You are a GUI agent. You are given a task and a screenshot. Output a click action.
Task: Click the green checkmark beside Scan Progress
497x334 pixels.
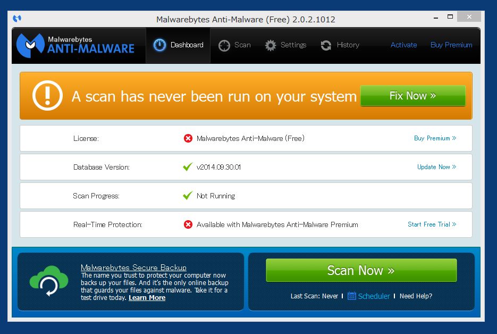pos(188,196)
